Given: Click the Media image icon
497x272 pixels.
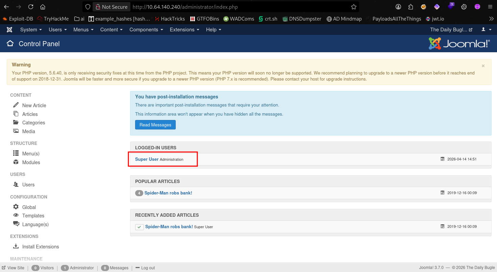Looking at the screenshot, I should pyautogui.click(x=16, y=131).
